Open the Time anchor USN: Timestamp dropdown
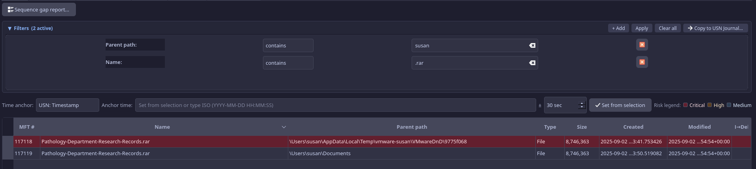Screen dimensions: 756x169 point(67,105)
